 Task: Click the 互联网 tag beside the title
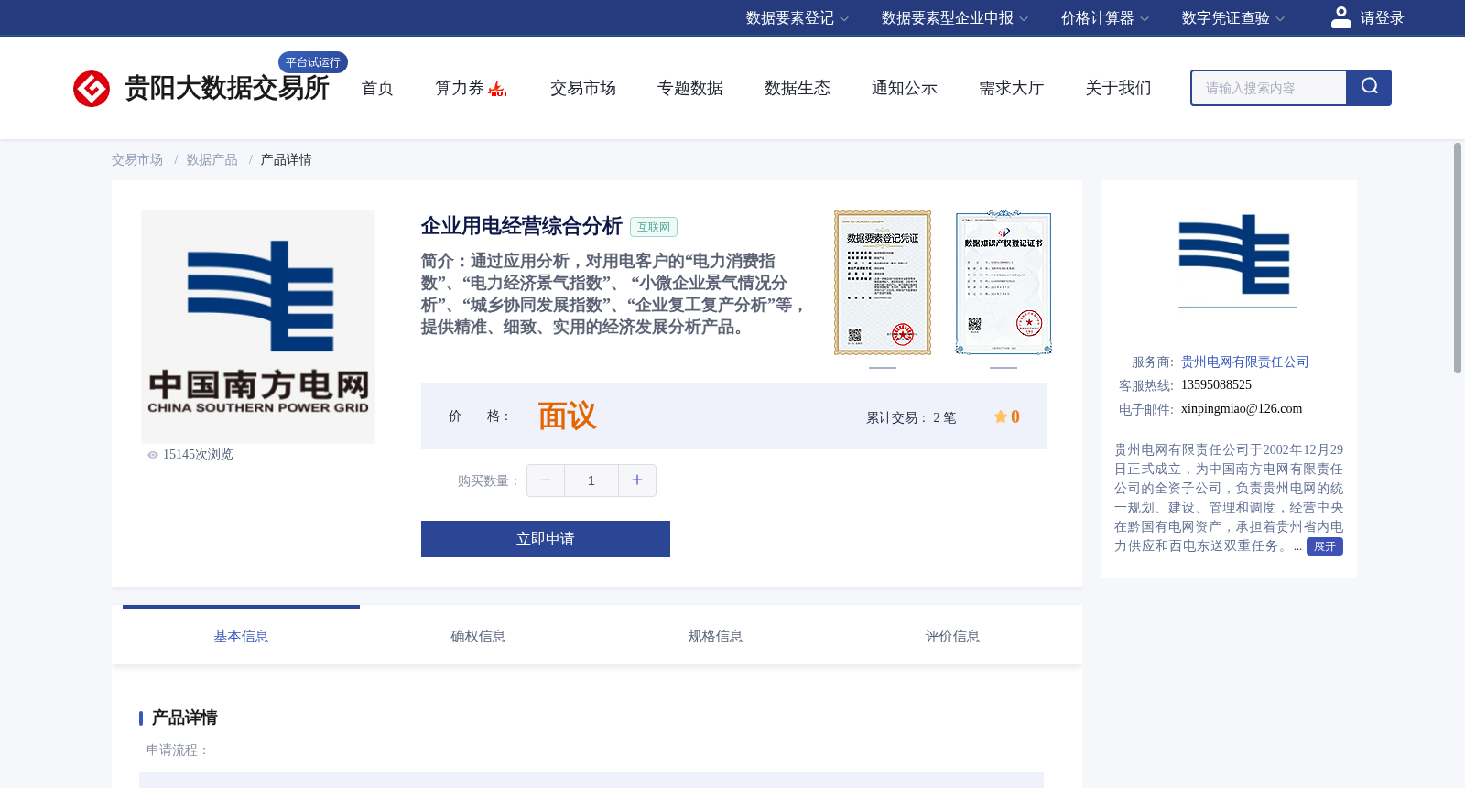654,227
